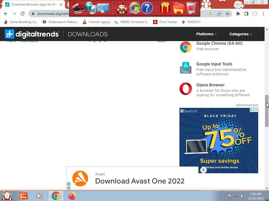Click the recycle bin dock icon

pyautogui.click(x=191, y=8)
